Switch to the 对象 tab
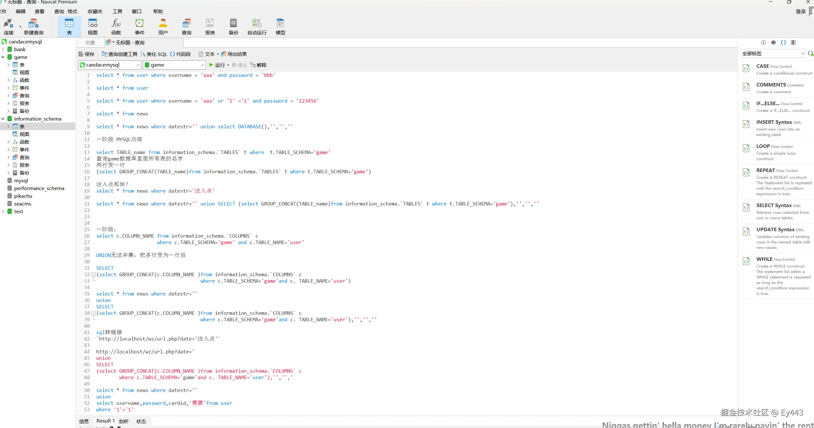This screenshot has width=814, height=428. (90, 43)
